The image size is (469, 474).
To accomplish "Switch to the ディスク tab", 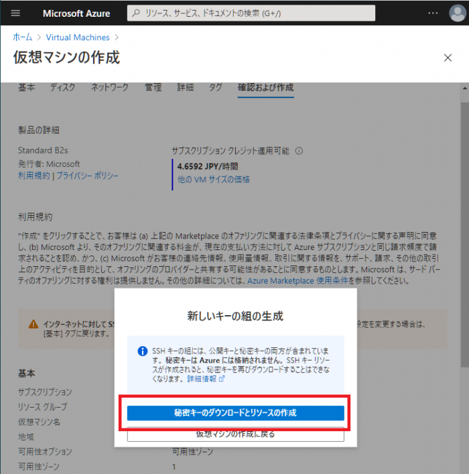I will pyautogui.click(x=63, y=88).
